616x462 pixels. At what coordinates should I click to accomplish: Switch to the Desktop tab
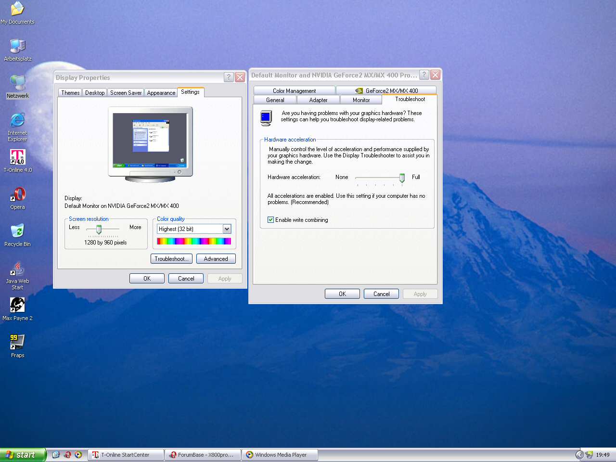coord(95,93)
